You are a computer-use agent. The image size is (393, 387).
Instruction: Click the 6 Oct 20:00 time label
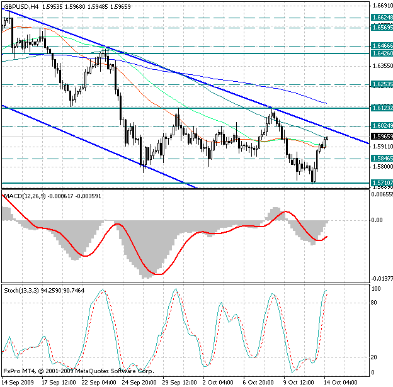pos(258,381)
